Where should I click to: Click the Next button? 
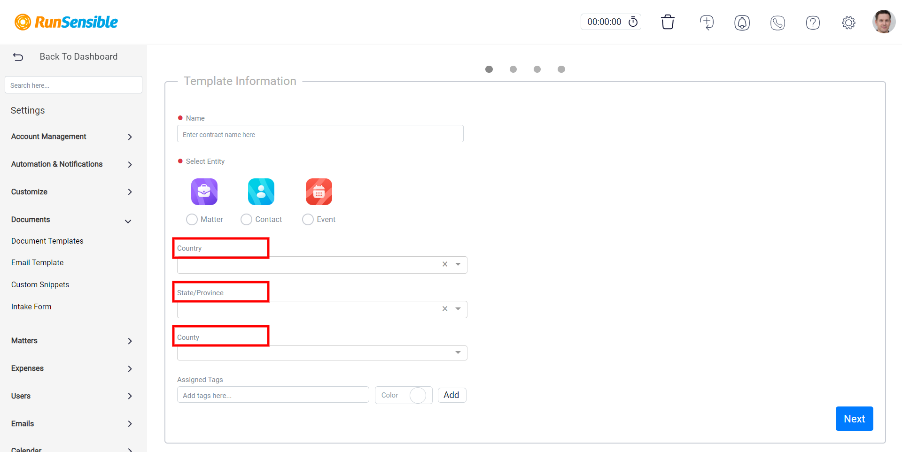click(854, 419)
